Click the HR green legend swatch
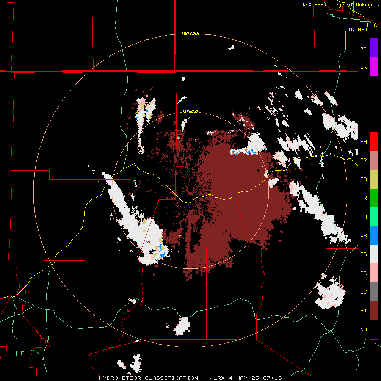This screenshot has height=381, width=381. coord(374,198)
